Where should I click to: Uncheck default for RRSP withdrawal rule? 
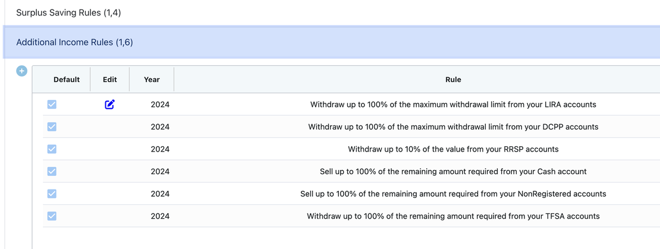52,149
